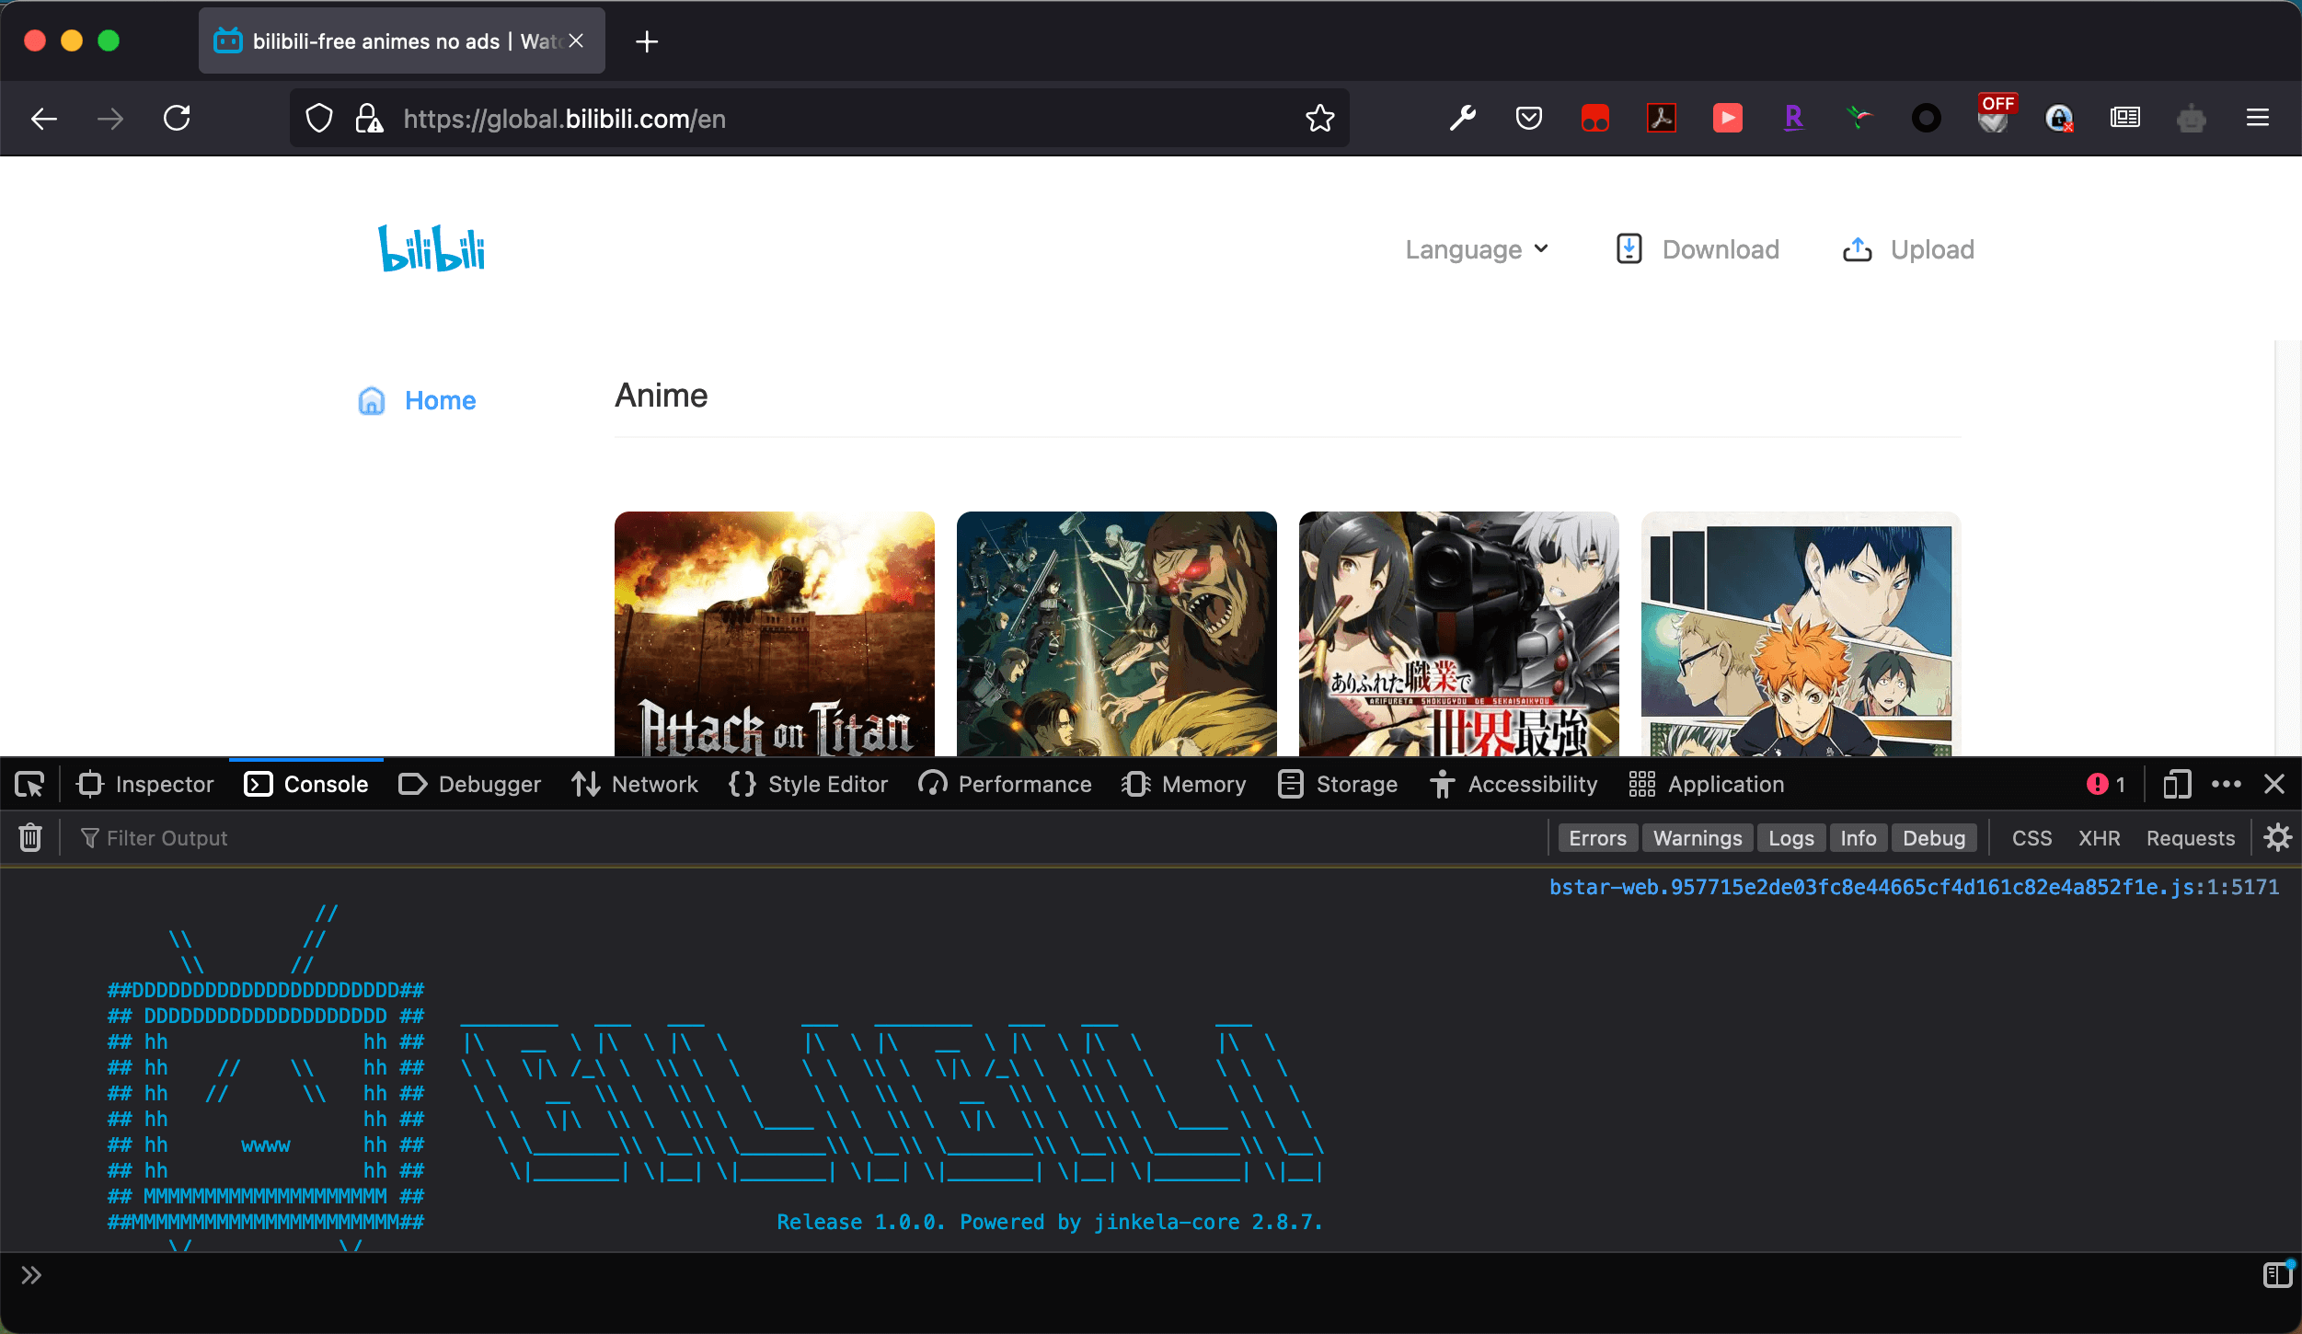
Task: Toggle the Warnings filter button
Action: point(1697,837)
